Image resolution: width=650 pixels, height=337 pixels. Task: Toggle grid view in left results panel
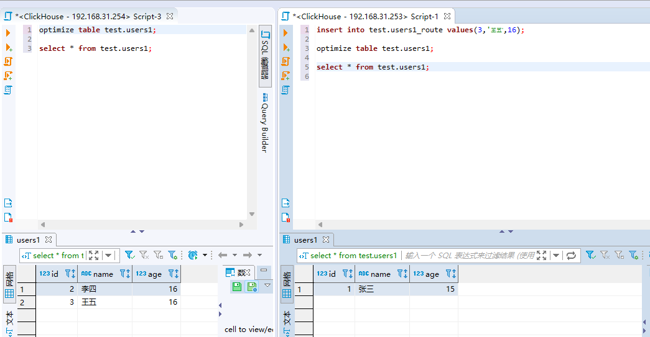[x=9, y=286]
